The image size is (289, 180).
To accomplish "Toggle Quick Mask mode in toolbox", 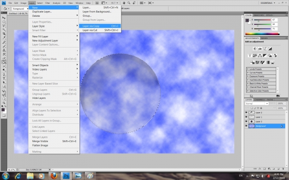I will coord(4,116).
